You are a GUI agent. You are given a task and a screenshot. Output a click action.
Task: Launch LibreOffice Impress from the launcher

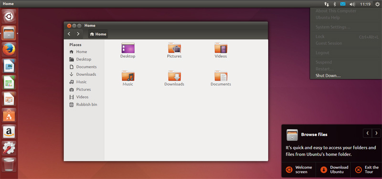pyautogui.click(x=9, y=99)
